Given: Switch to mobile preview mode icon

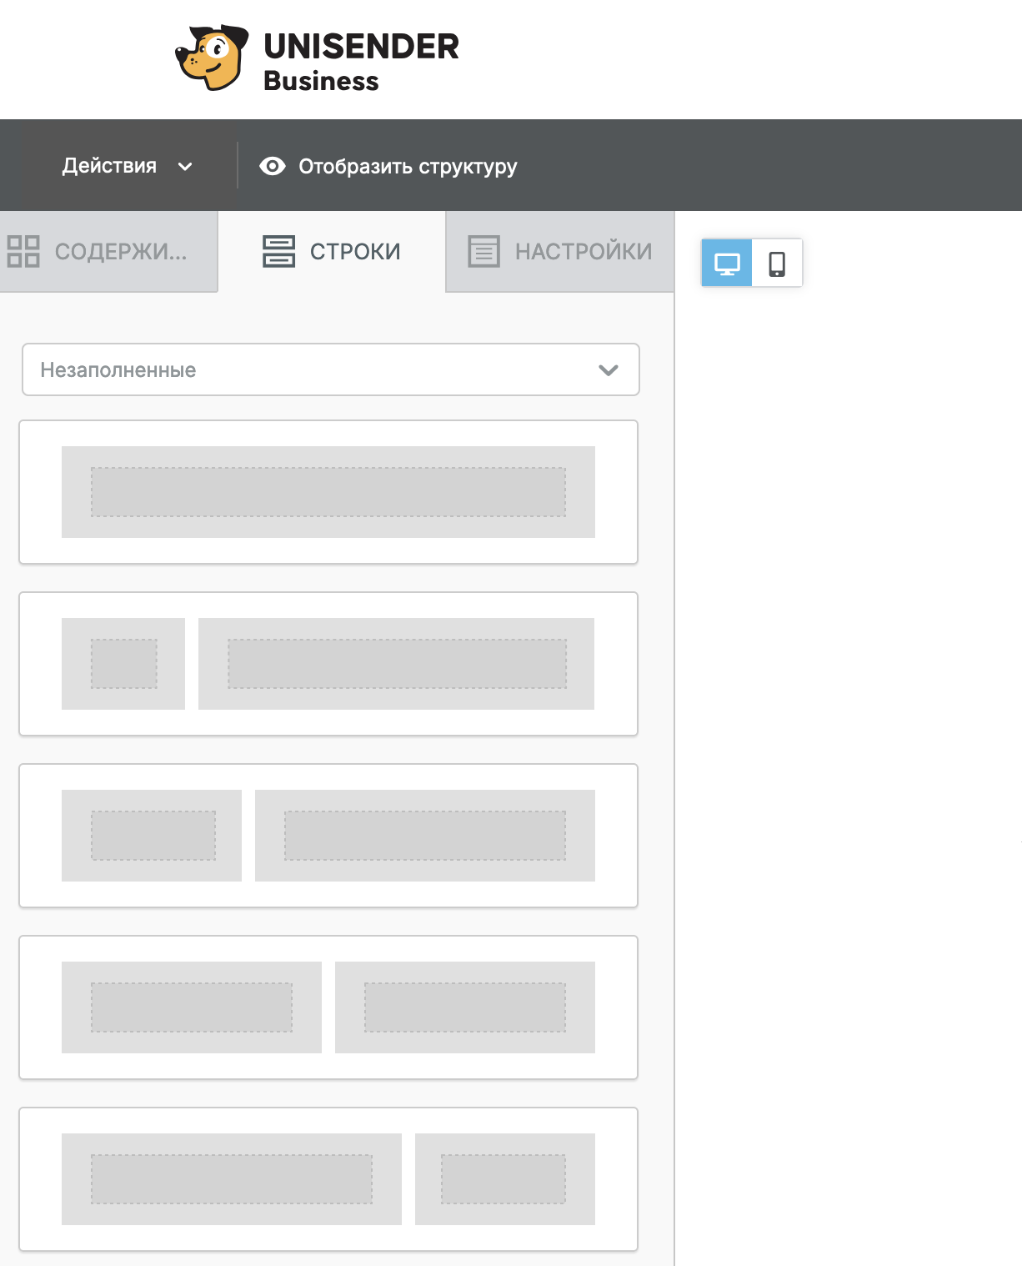Looking at the screenshot, I should 777,264.
